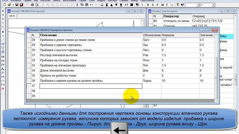Click the Формула column header

coord(180,35)
